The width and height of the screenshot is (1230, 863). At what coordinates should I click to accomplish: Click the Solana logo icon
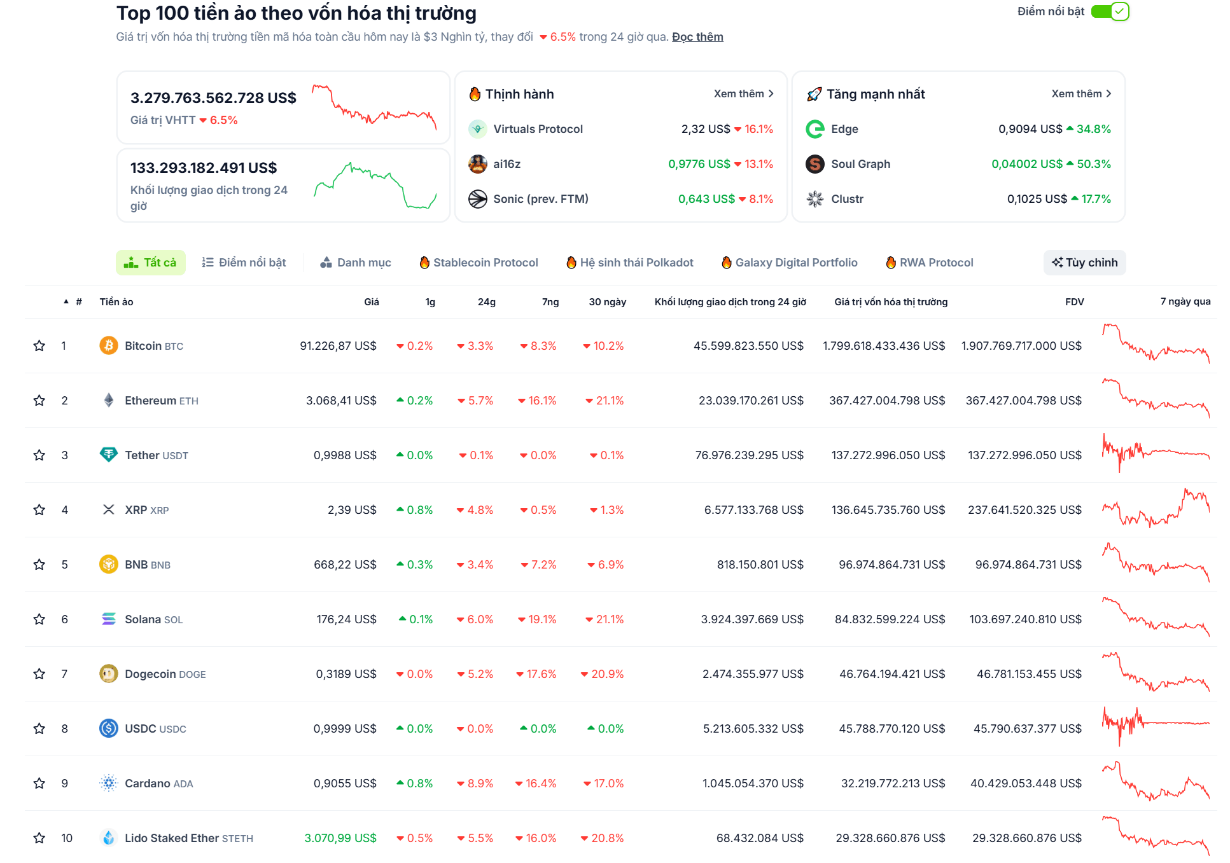point(109,619)
